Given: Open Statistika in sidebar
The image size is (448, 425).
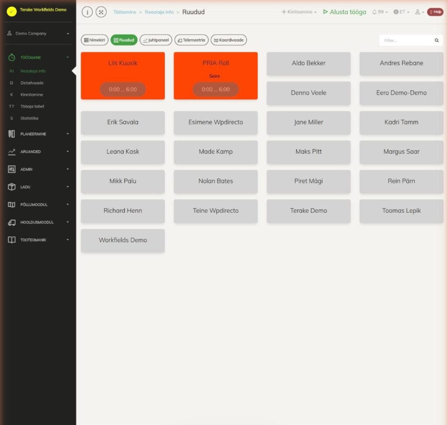Looking at the screenshot, I should 29,118.
